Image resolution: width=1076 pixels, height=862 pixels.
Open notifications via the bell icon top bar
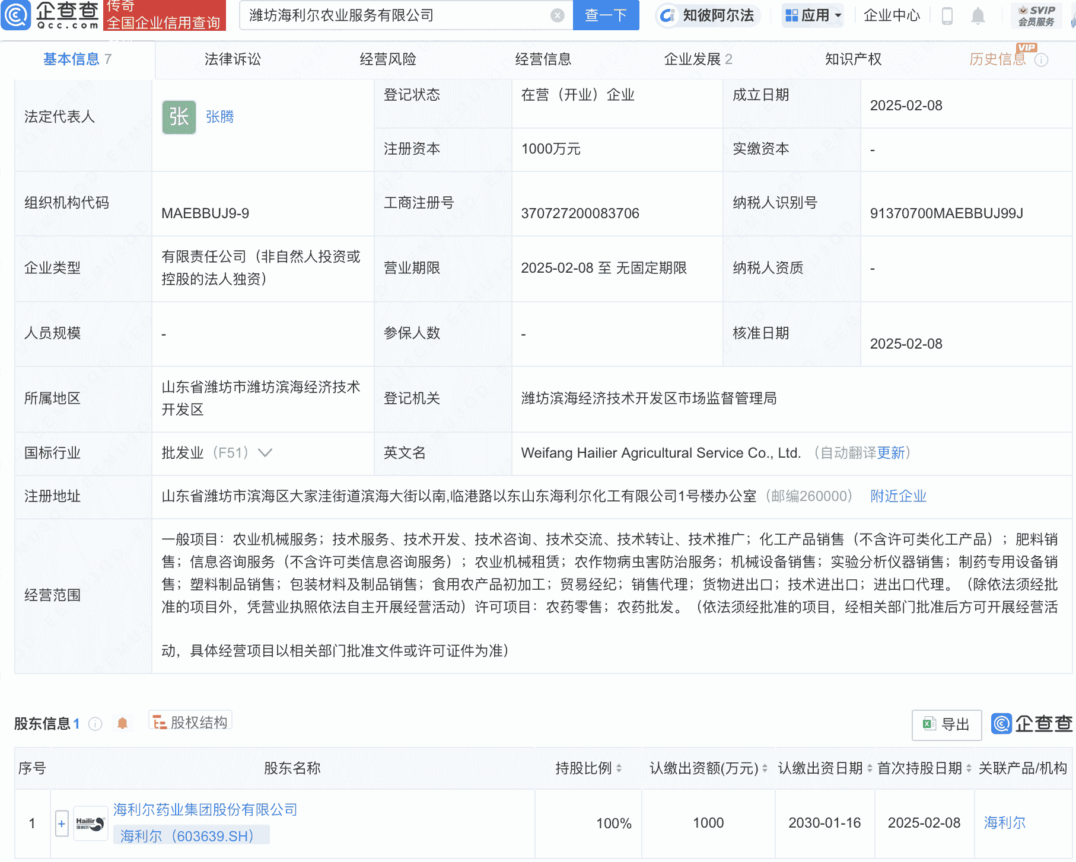pyautogui.click(x=978, y=17)
